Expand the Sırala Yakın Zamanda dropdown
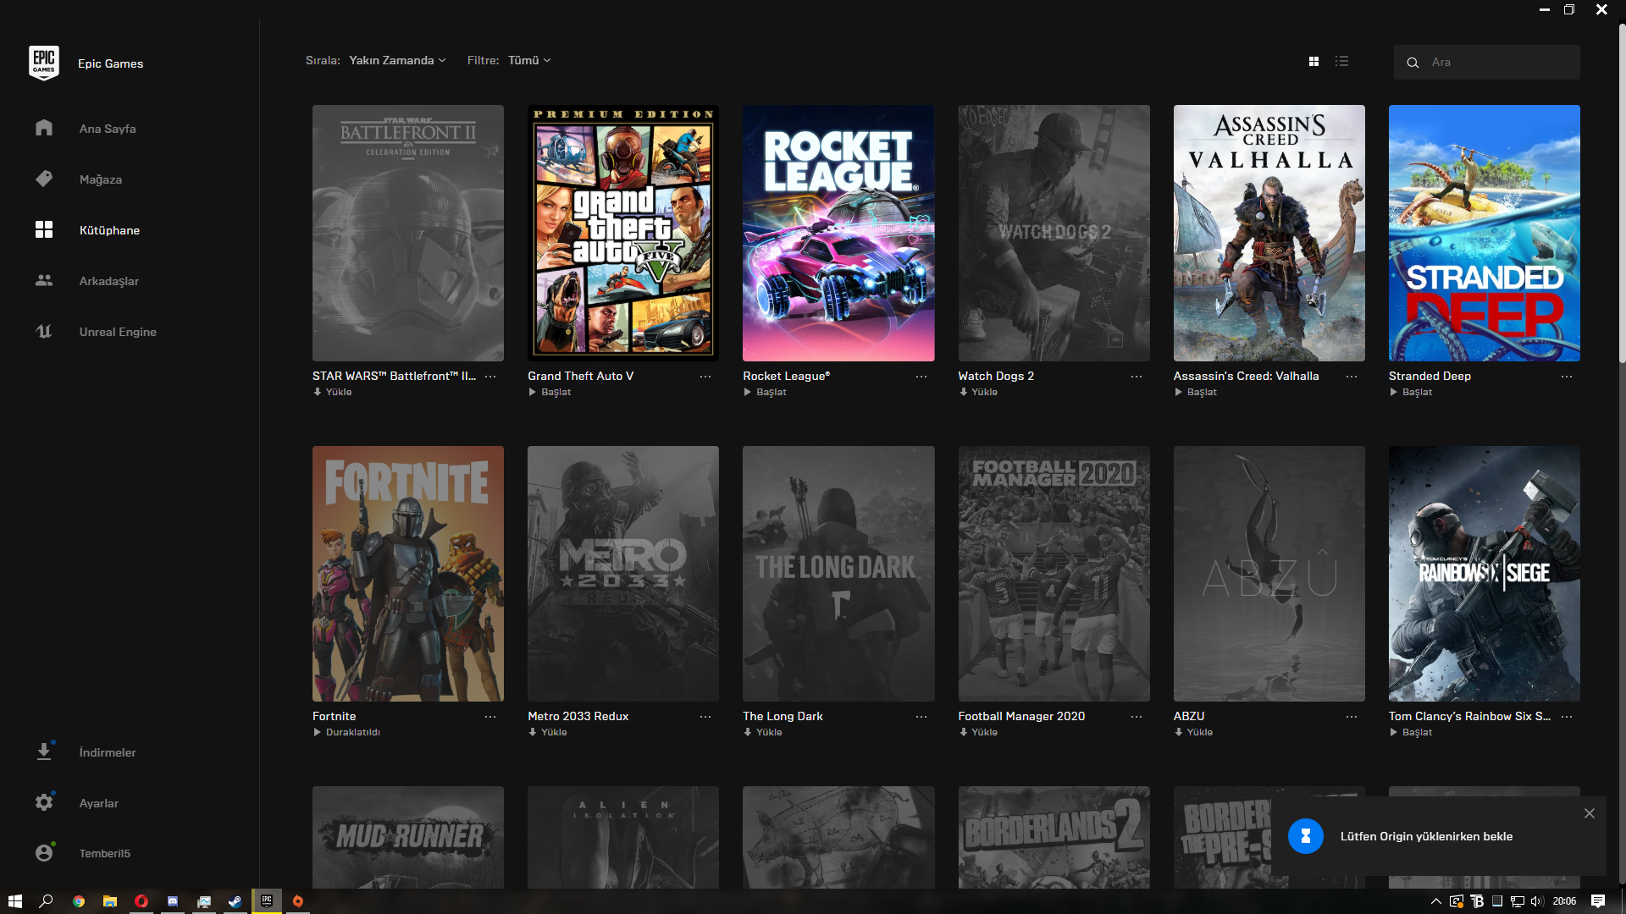1626x914 pixels. click(x=397, y=60)
